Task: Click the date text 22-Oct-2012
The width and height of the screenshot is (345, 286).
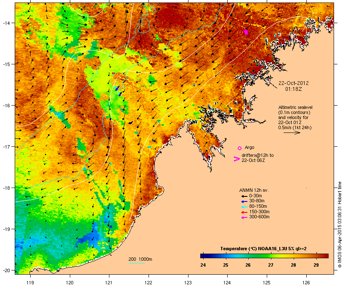Action: (x=294, y=83)
